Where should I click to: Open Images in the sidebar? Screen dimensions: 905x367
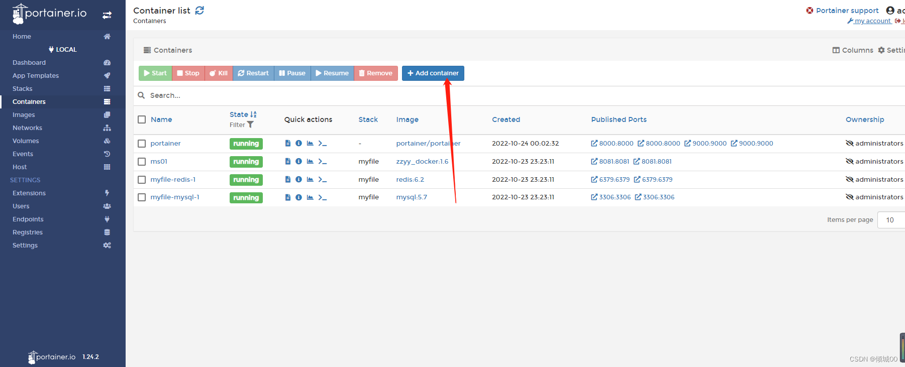62,115
